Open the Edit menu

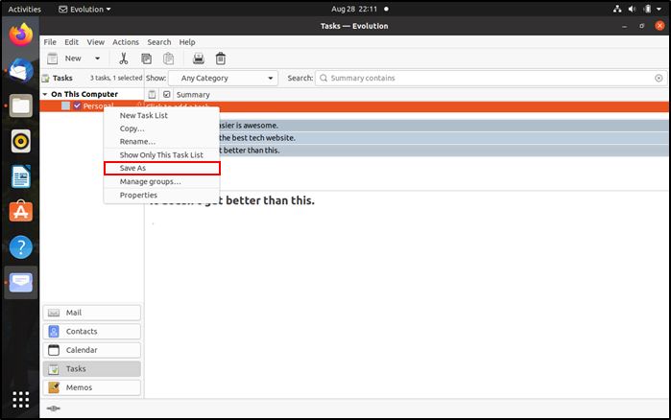click(x=71, y=42)
